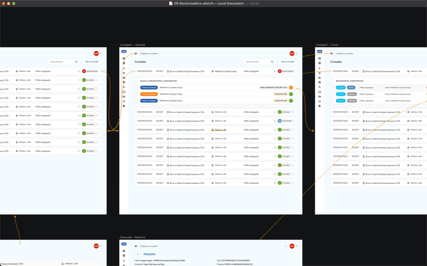This screenshot has width=427, height=266.
Task: Select road icon in Listagem - hover sidebar
Action: tap(320, 96)
